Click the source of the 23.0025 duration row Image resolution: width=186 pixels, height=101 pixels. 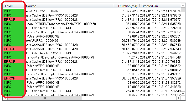tap(43, 83)
